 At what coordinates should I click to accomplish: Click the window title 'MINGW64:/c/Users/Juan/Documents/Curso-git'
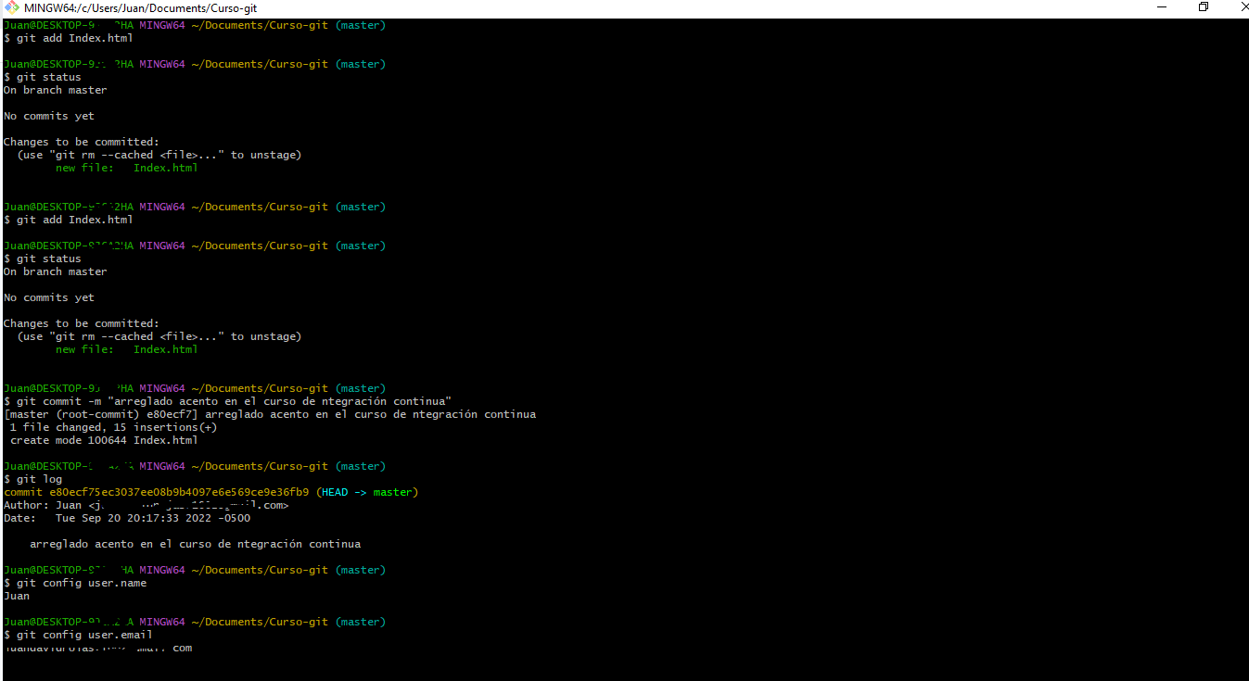[x=141, y=7]
